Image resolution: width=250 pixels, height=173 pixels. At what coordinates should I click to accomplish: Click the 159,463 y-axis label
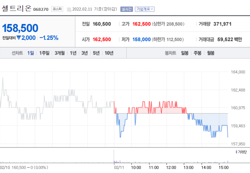tap(238, 126)
